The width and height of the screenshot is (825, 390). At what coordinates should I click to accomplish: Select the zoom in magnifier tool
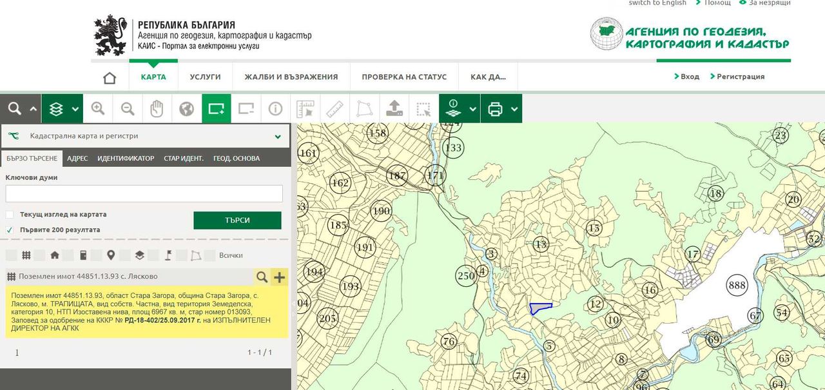98,109
